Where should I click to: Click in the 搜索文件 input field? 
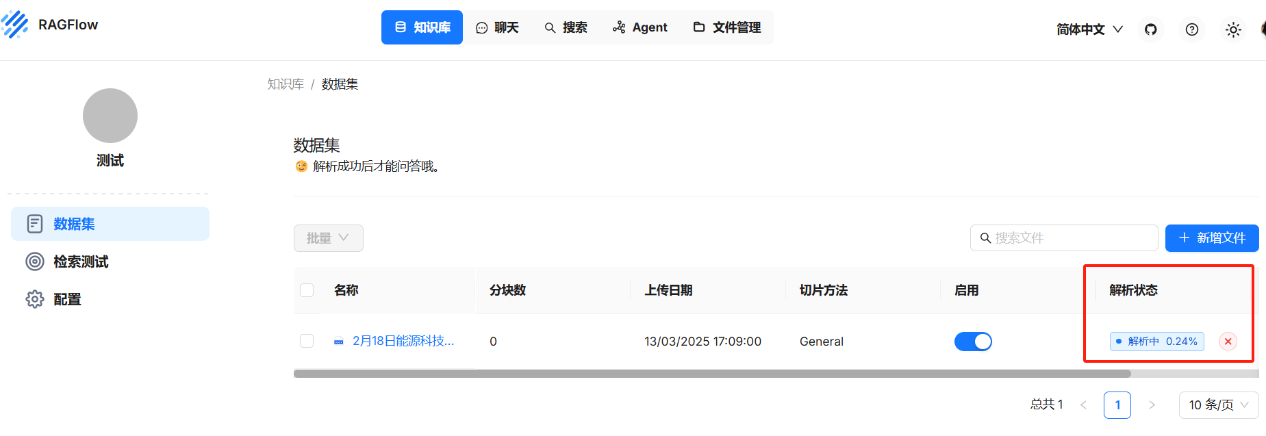pyautogui.click(x=1064, y=238)
